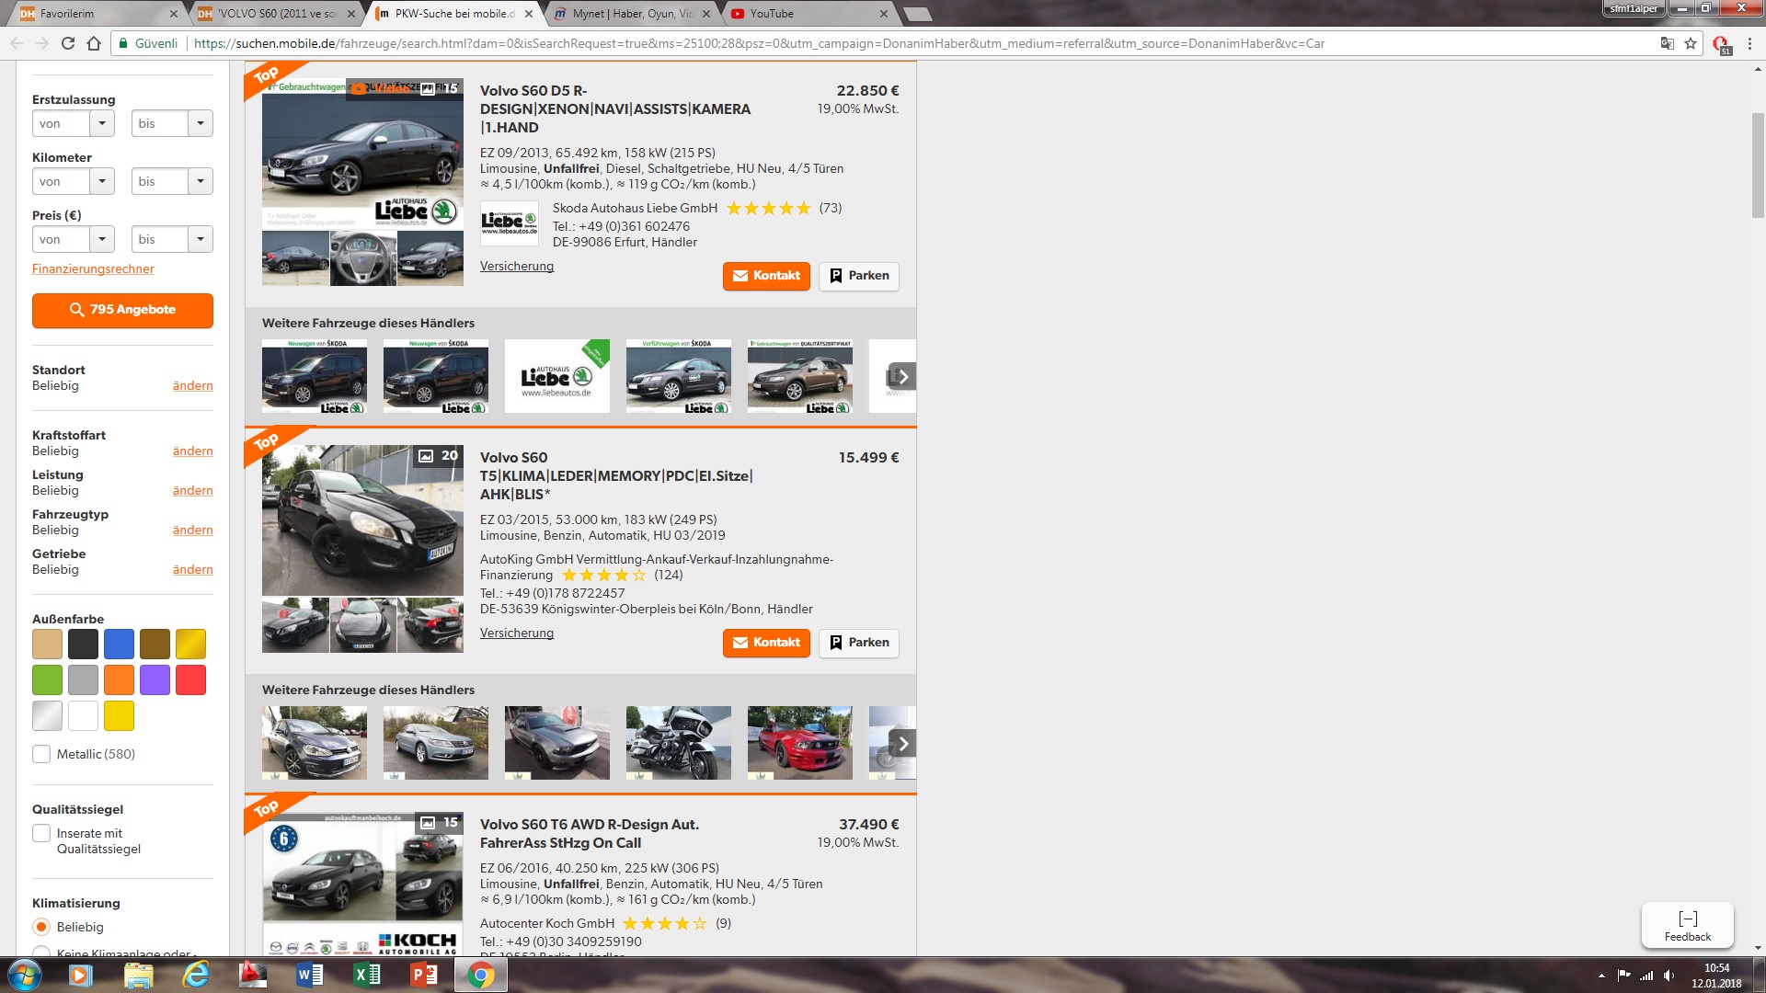Open Chrome menu three-dots icon
The width and height of the screenshot is (1766, 993).
click(x=1749, y=43)
